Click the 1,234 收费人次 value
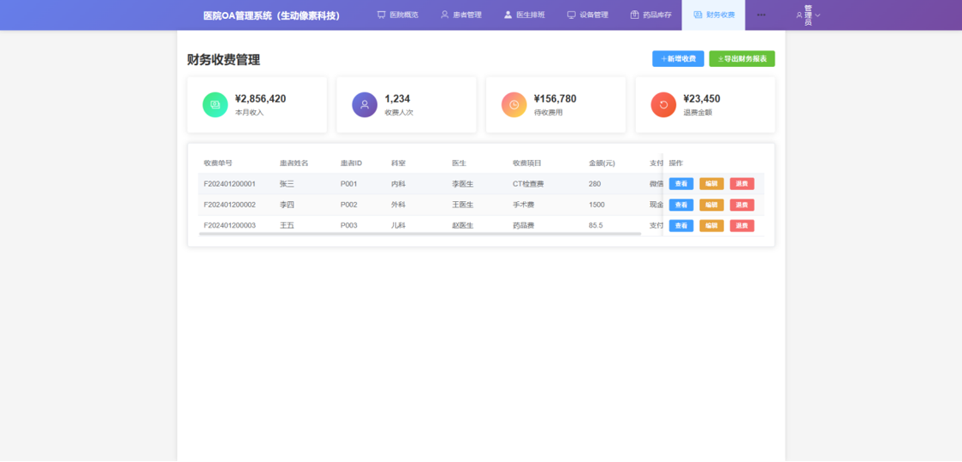Screen dimensions: 962x462 (398, 98)
